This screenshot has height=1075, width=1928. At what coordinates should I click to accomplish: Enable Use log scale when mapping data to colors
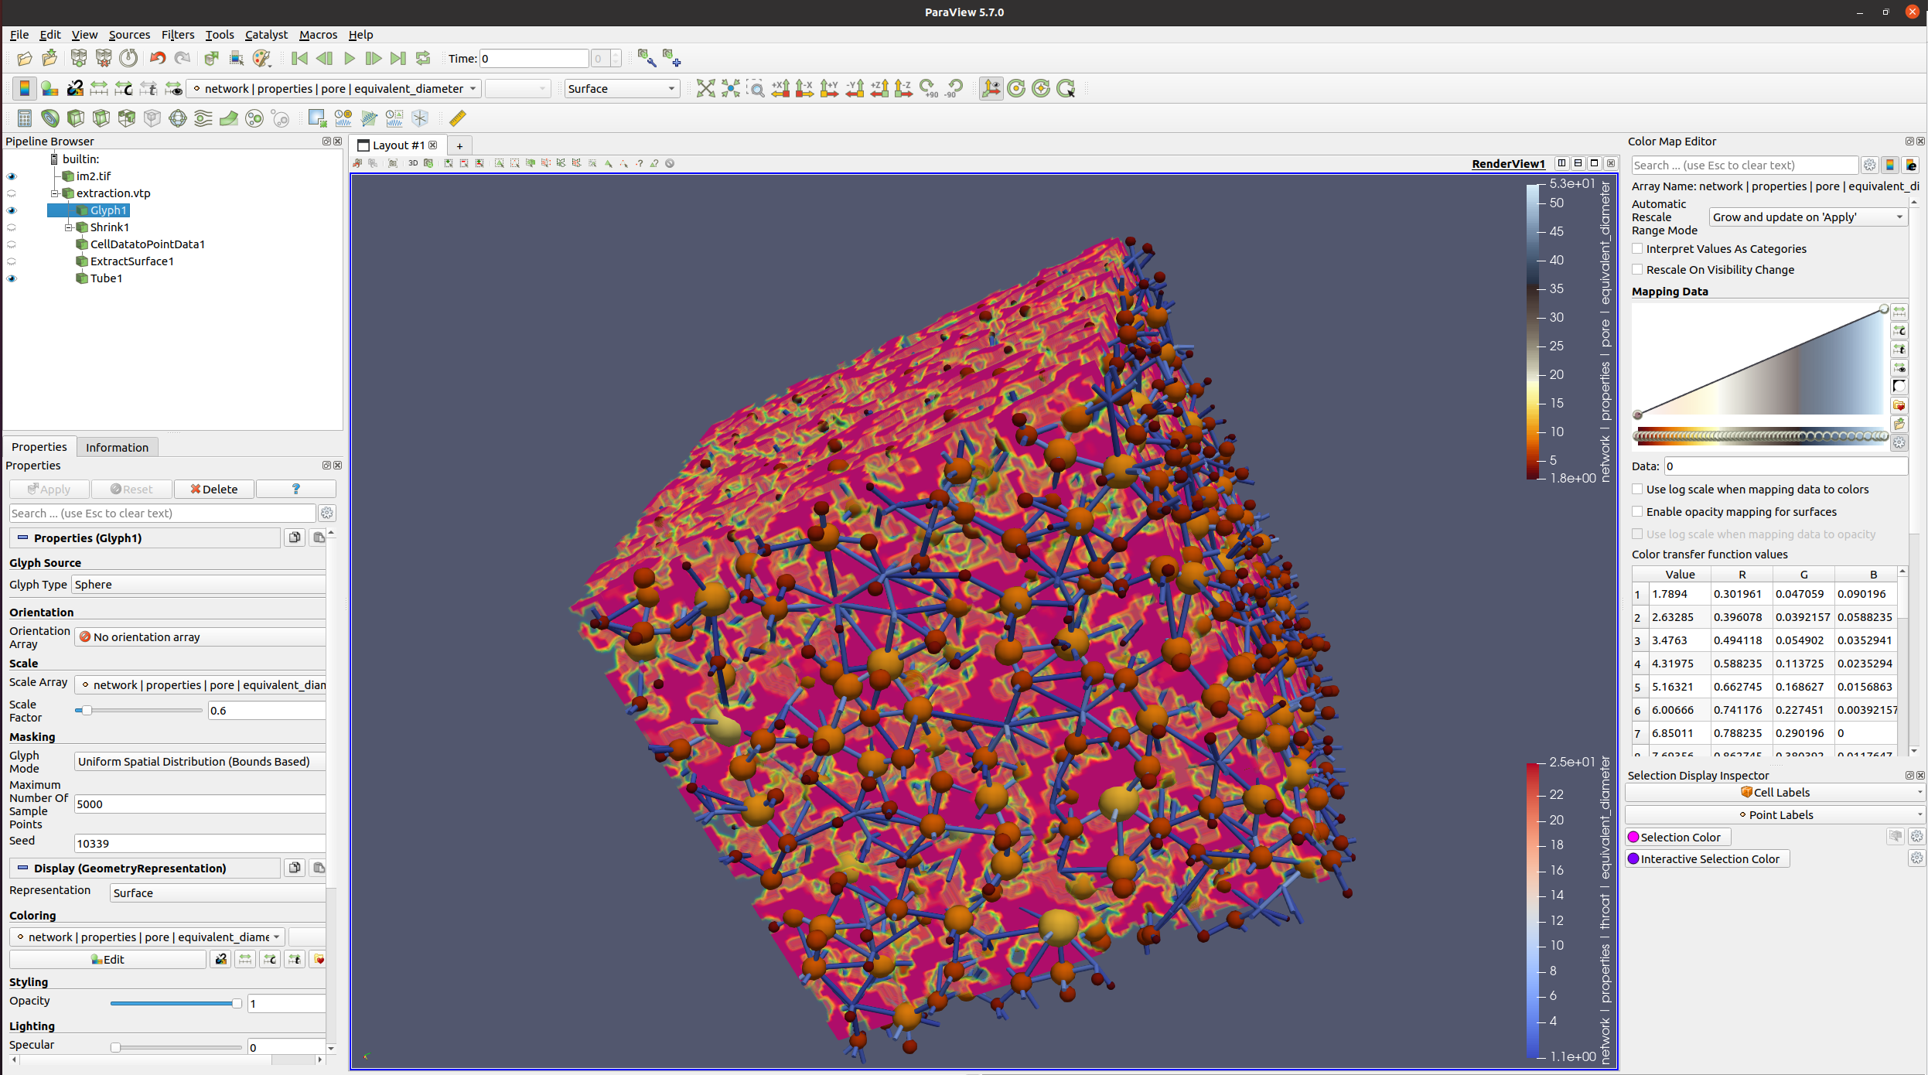(x=1638, y=490)
